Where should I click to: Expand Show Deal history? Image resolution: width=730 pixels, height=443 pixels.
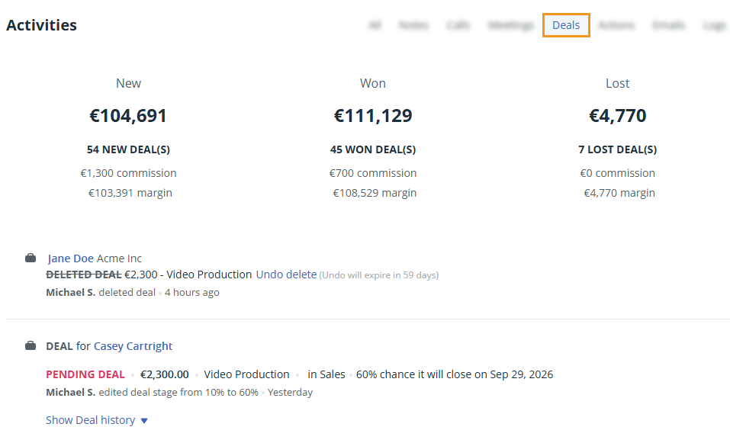(97, 420)
